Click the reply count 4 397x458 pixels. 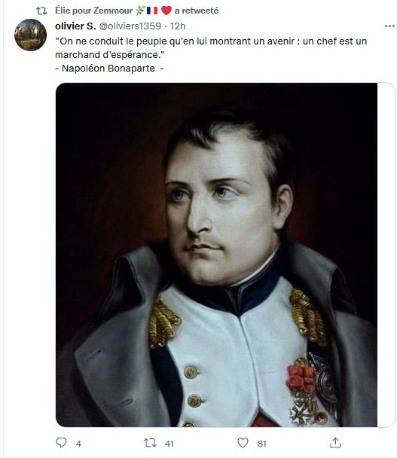click(78, 444)
